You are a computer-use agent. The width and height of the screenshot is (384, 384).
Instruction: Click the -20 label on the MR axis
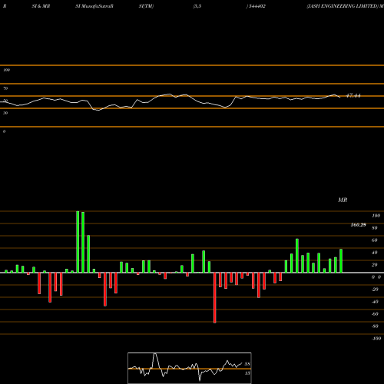375,290
